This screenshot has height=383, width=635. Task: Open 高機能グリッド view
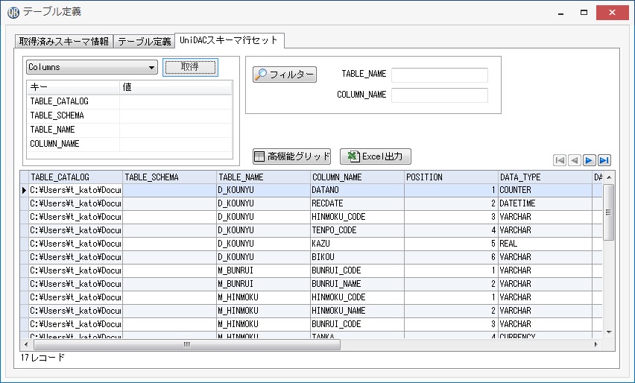pos(291,156)
